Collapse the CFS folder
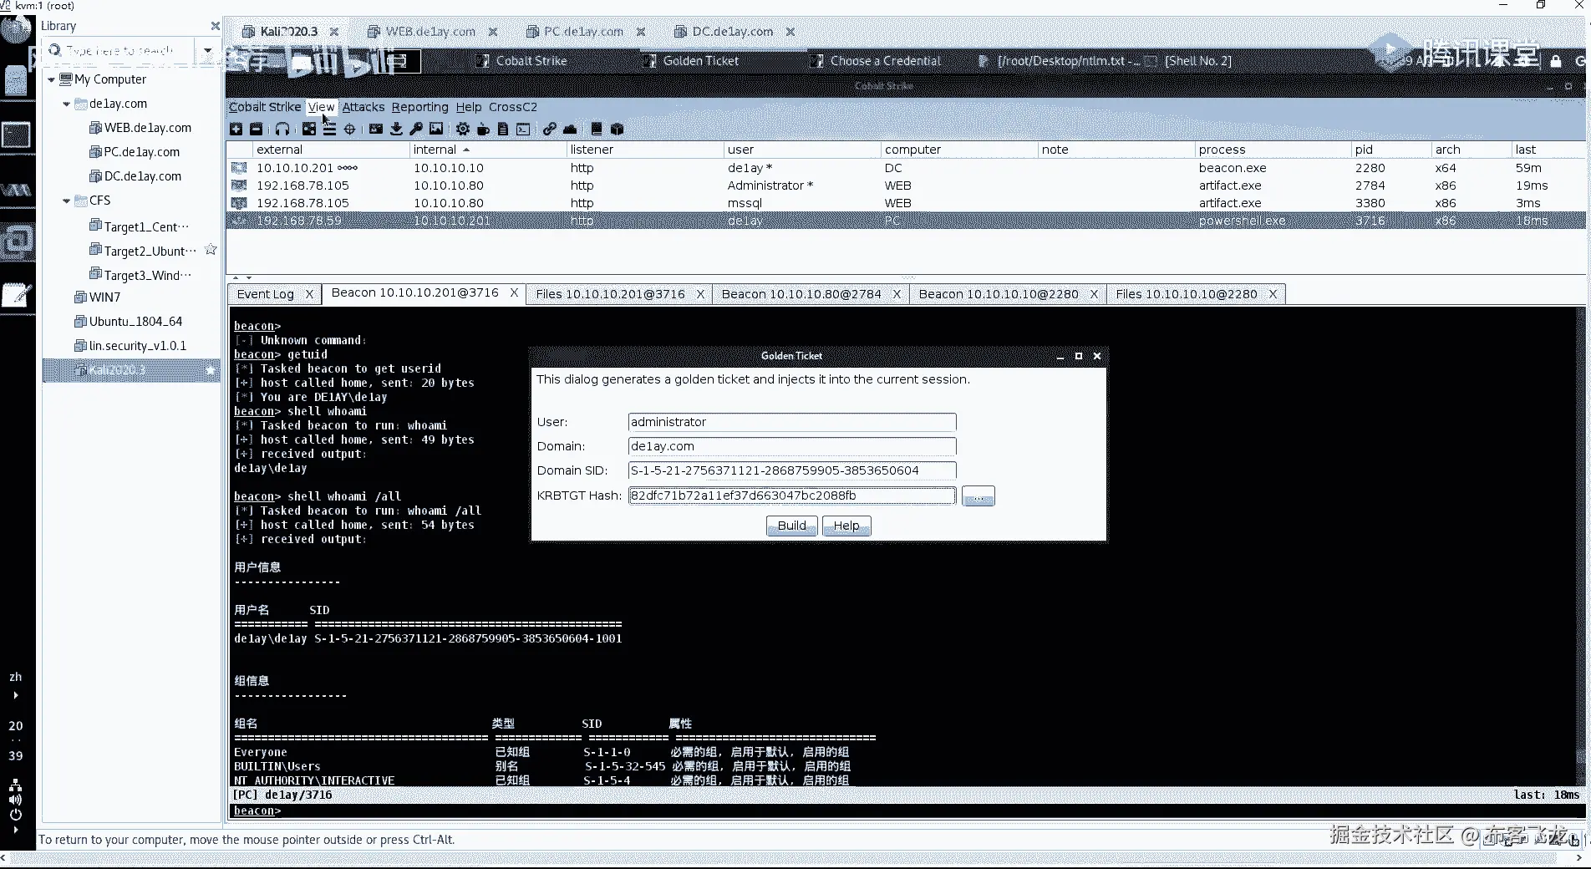The height and width of the screenshot is (869, 1591). point(66,201)
